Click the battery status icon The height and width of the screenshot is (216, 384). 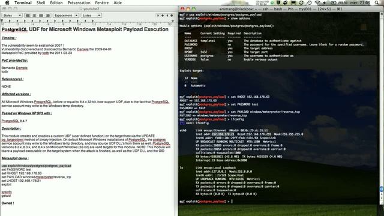[334, 2]
